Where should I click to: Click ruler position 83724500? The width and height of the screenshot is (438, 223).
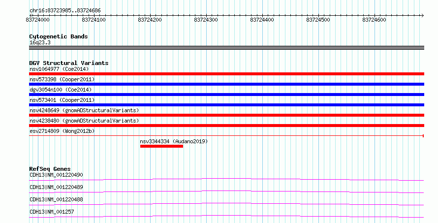coord(318,20)
